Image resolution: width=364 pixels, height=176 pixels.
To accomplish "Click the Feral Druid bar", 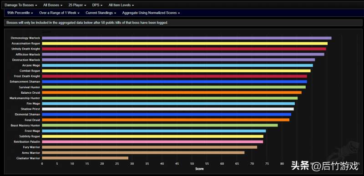I will [x=166, y=120].
